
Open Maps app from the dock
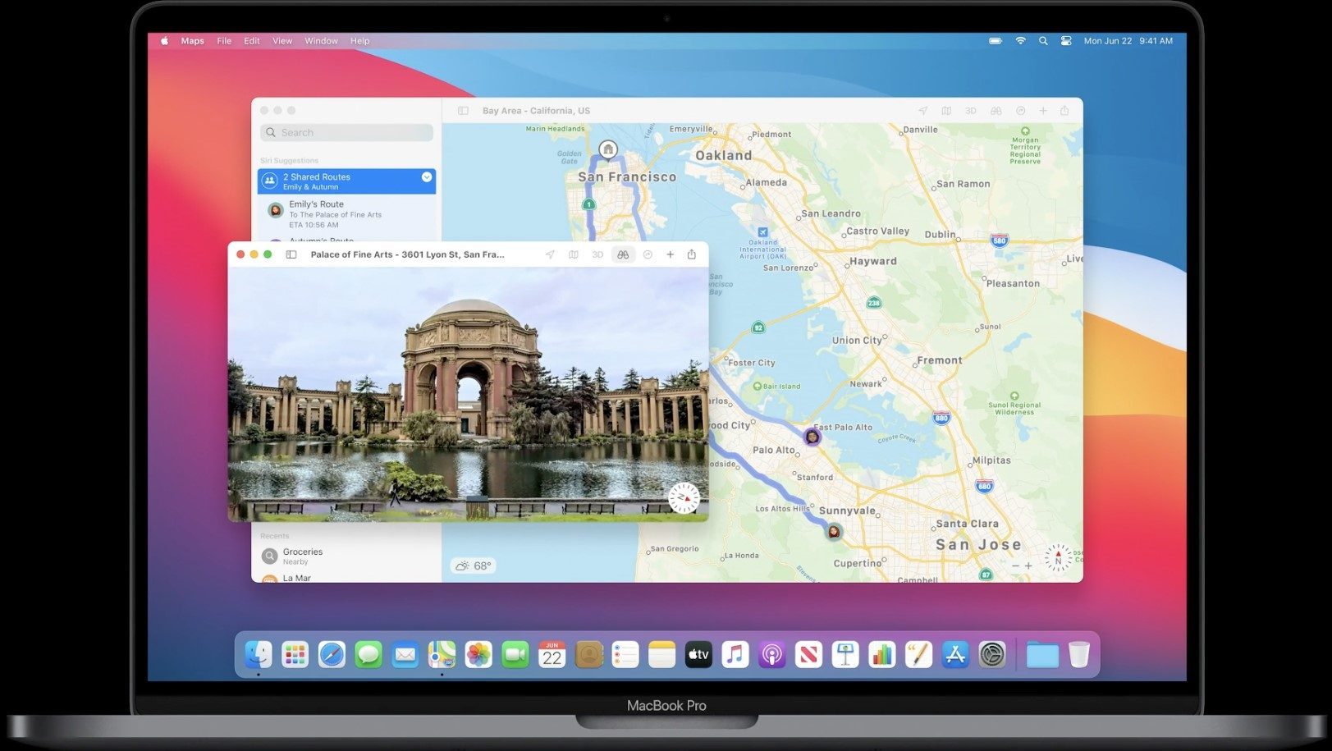pyautogui.click(x=442, y=654)
